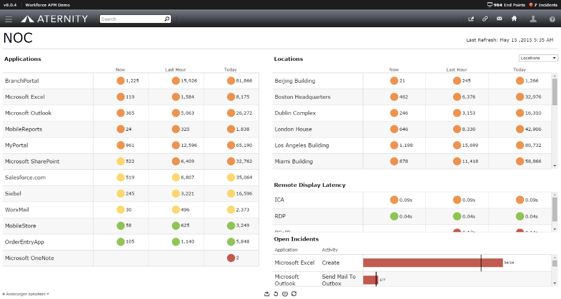Click the MyPortal Today value 65,190

point(244,145)
